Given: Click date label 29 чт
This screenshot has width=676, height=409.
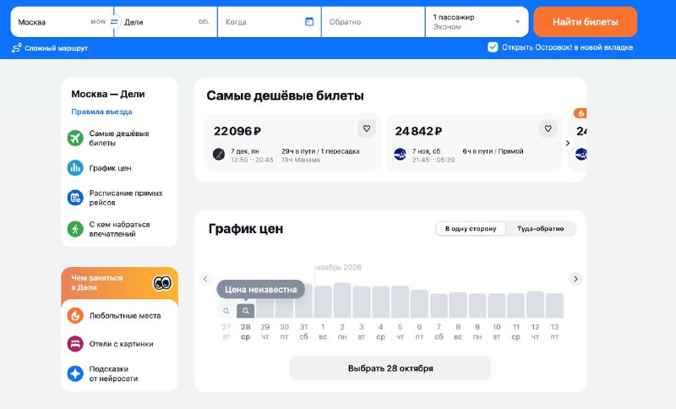Looking at the screenshot, I should pyautogui.click(x=265, y=331).
